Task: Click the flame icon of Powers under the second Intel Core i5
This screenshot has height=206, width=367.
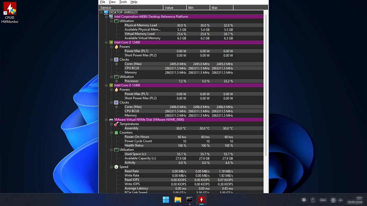Action: coord(116,90)
